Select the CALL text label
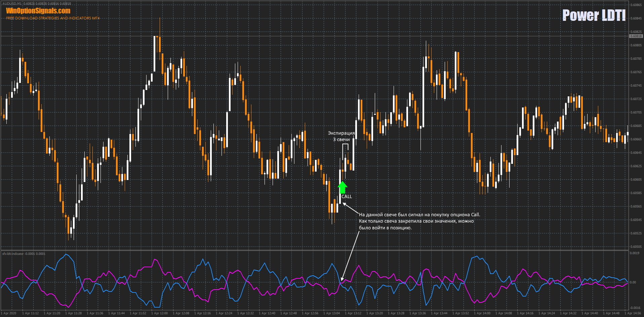 [x=347, y=196]
